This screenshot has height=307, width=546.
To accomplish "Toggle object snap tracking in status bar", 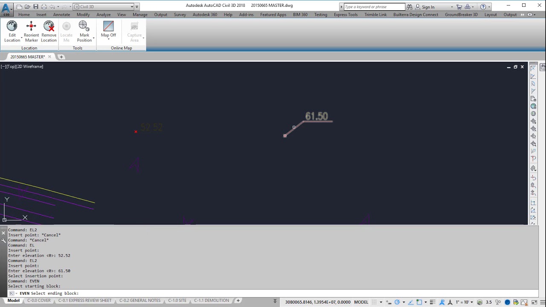I will pyautogui.click(x=411, y=302).
